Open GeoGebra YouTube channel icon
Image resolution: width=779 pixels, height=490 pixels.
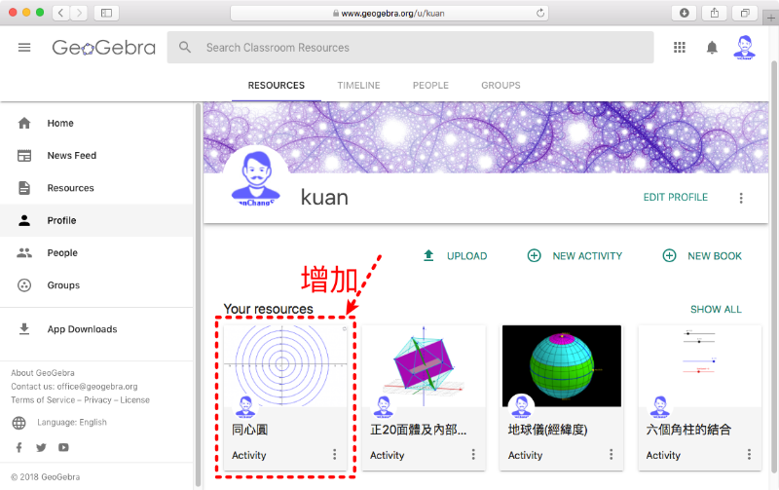click(63, 447)
